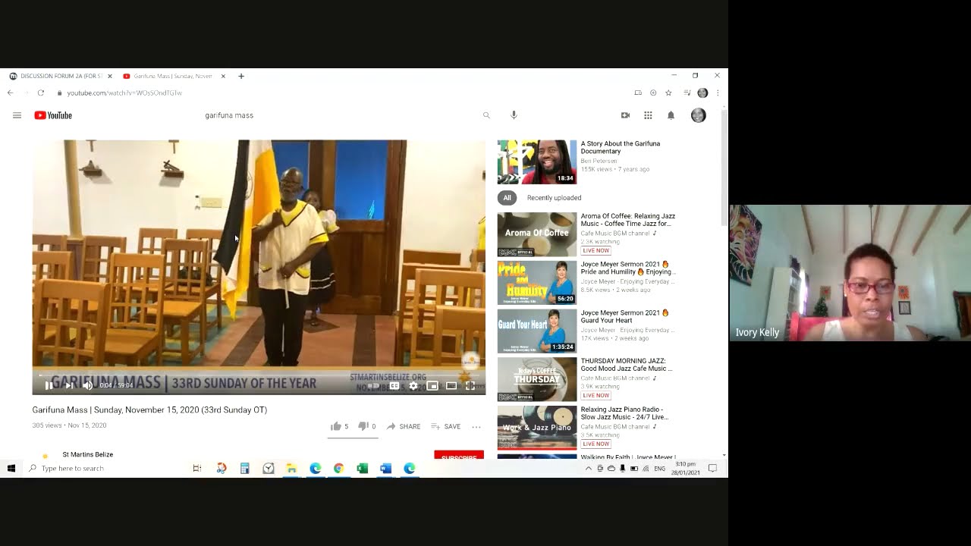The image size is (971, 546).
Task: Switch to the Discussion Forum 2A tab
Action: click(61, 76)
